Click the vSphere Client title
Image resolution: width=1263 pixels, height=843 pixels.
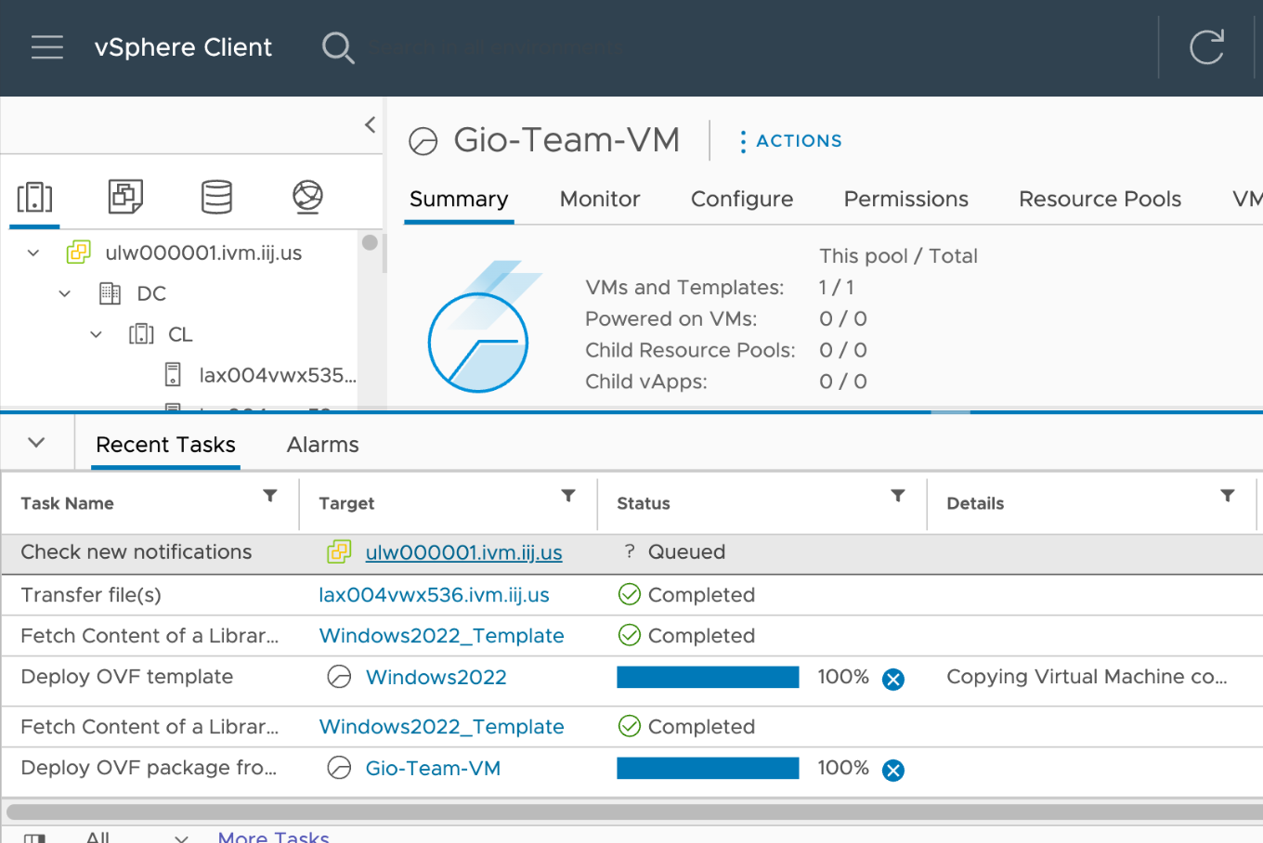tap(183, 47)
